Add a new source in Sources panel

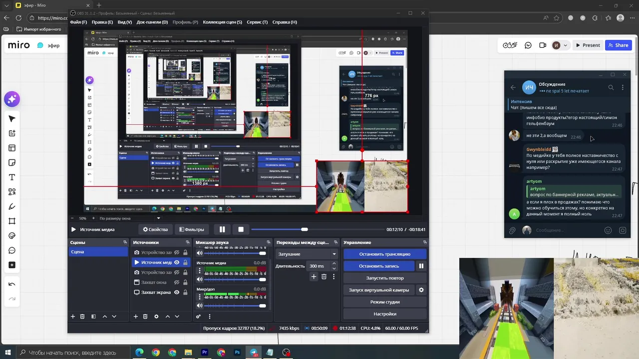(x=135, y=317)
